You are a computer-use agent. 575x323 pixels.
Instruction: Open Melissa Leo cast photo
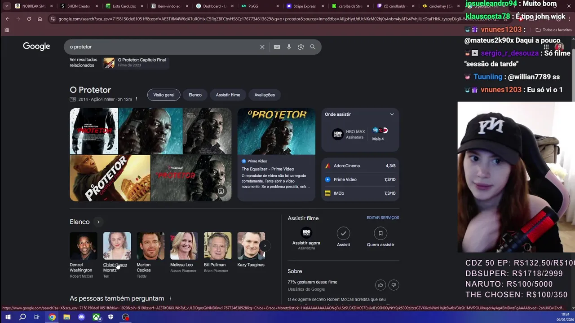[x=184, y=246]
